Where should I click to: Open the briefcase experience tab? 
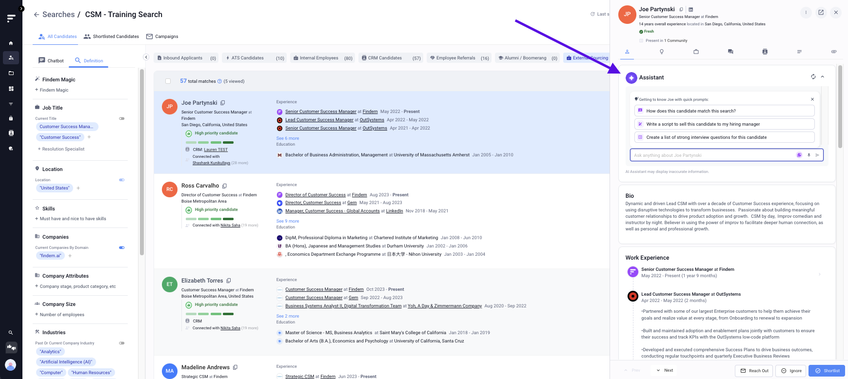[x=696, y=52]
